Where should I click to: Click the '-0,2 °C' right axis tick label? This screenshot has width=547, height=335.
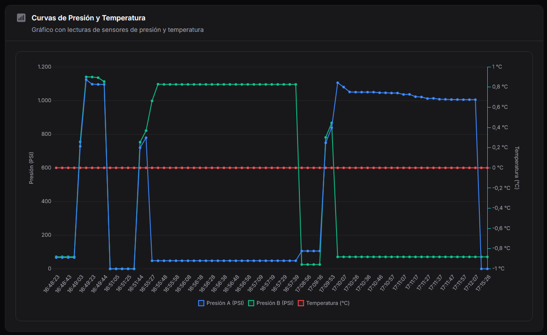coord(501,188)
